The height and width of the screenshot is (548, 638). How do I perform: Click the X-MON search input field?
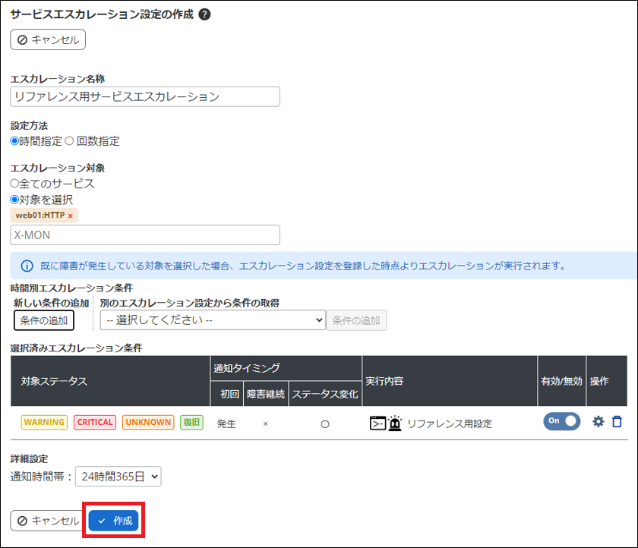144,235
